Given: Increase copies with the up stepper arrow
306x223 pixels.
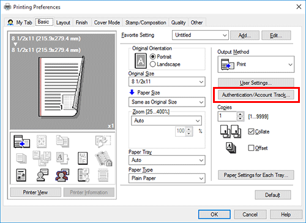Looking at the screenshot, I should [x=241, y=115].
